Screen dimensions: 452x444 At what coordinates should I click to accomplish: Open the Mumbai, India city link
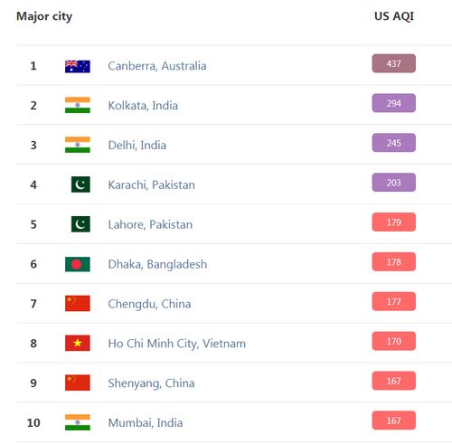point(146,422)
